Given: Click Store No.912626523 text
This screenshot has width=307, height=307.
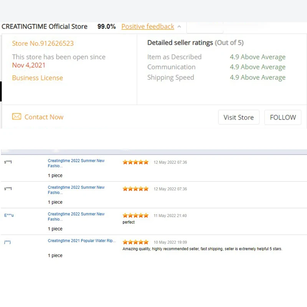Looking at the screenshot, I should click(43, 43).
